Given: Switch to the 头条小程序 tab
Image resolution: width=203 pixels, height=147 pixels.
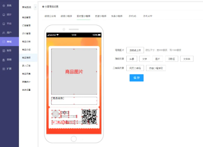Looking at the screenshot, I should (x=117, y=16).
